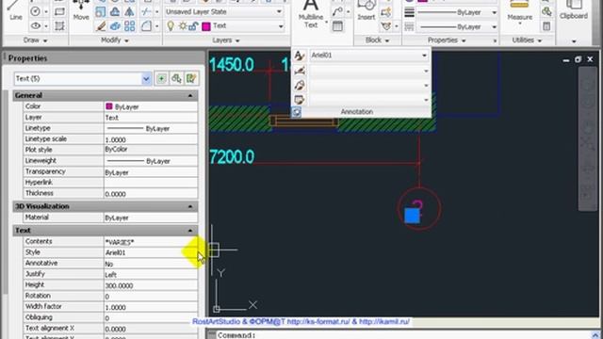Pin the Annotation flyout panel
This screenshot has height=339, width=603.
point(297,112)
